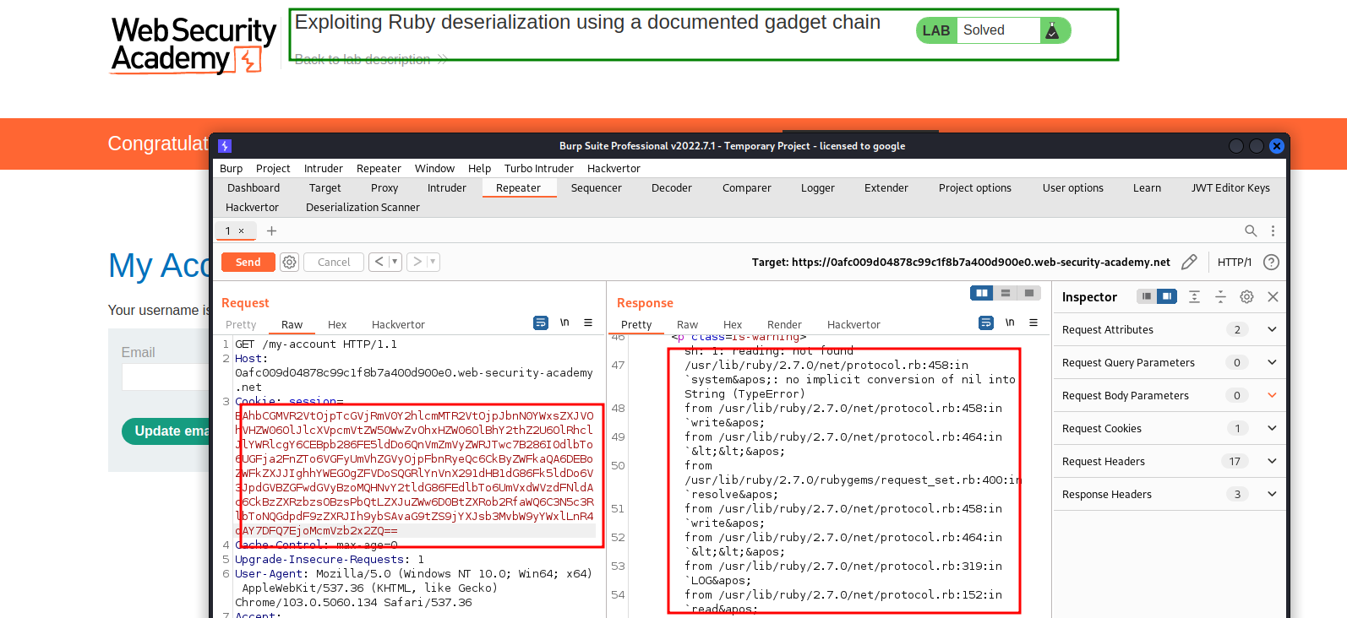The image size is (1347, 618).
Task: Close Repeater tab 1 with the x
Action: pos(241,230)
